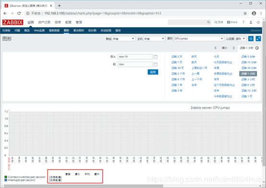Open the Chrome profile avatar

(x=254, y=13)
